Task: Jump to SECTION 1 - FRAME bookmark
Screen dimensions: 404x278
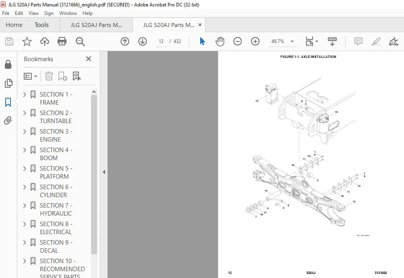Action: [x=56, y=98]
